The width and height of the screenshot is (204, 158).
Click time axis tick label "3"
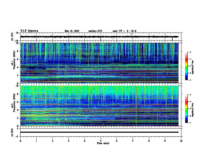pyautogui.click(x=69, y=141)
